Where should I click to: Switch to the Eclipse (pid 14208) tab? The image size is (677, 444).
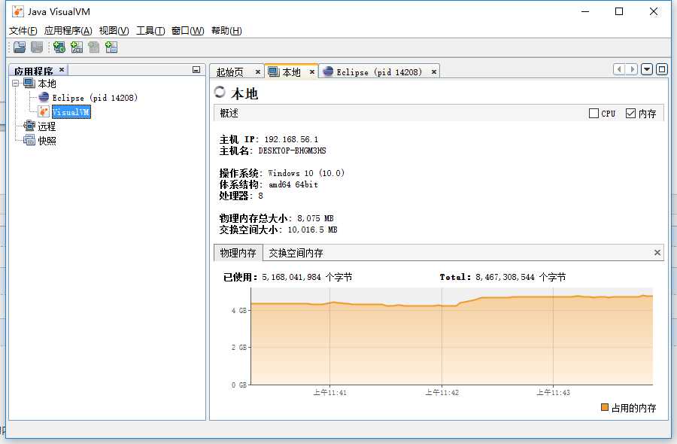click(379, 72)
